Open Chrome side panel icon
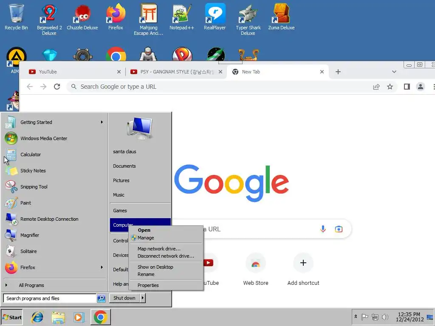435x326 pixels. [407, 87]
